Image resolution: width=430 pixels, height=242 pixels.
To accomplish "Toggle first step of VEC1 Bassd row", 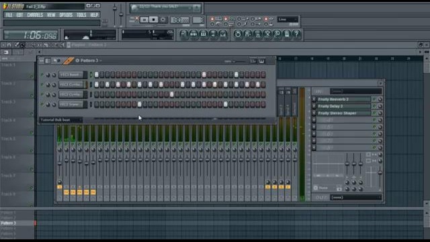I will tap(97, 75).
